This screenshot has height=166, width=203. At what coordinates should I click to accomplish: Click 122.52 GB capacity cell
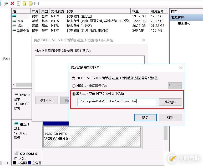pyautogui.click(x=140, y=21)
